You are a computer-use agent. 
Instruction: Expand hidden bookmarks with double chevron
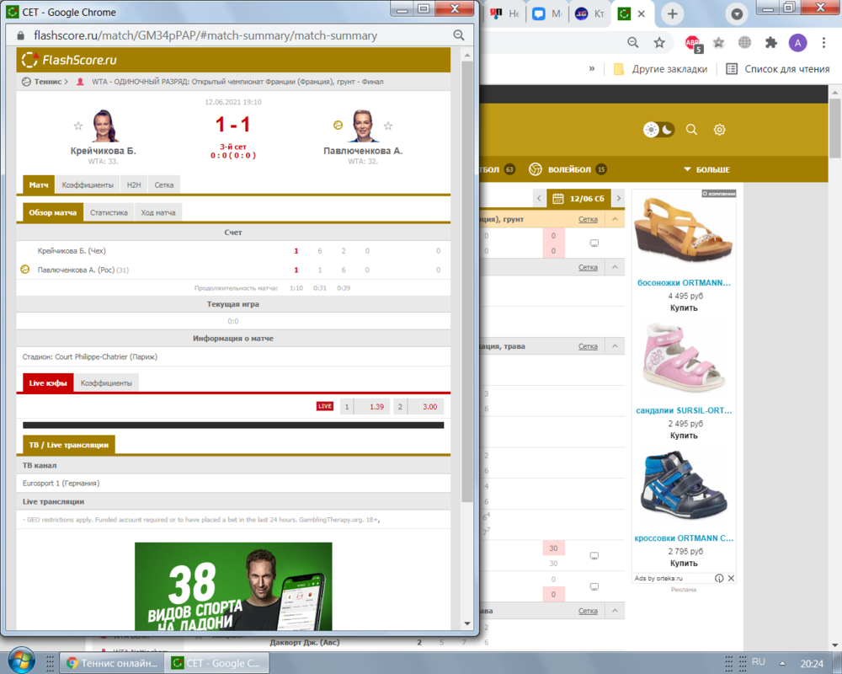pos(592,69)
